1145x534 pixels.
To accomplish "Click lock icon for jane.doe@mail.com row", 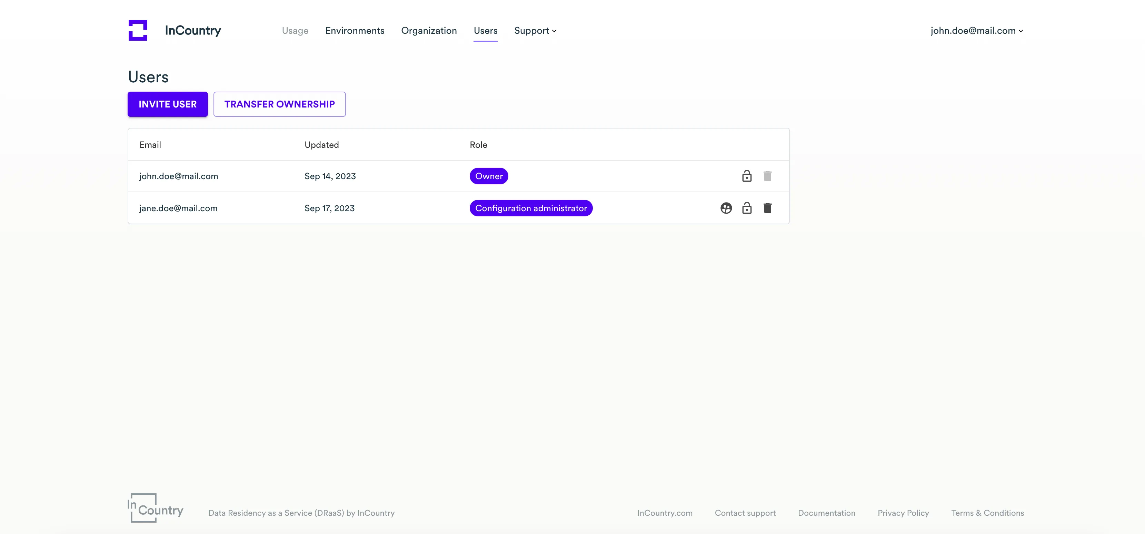I will (x=747, y=208).
